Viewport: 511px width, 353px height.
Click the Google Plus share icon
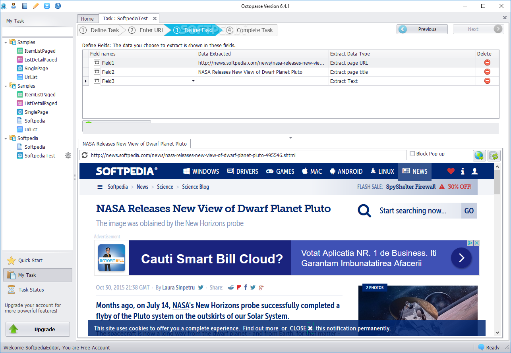[261, 288]
